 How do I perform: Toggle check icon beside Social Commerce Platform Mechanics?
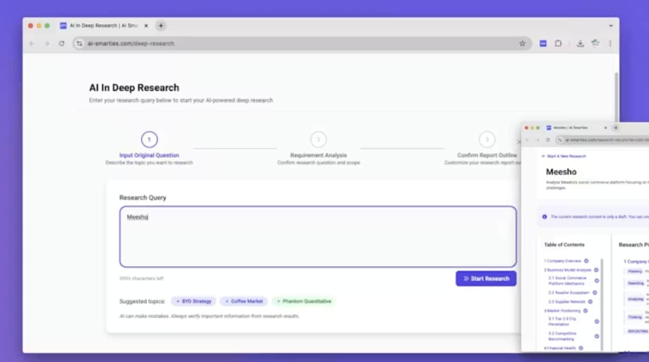click(597, 280)
